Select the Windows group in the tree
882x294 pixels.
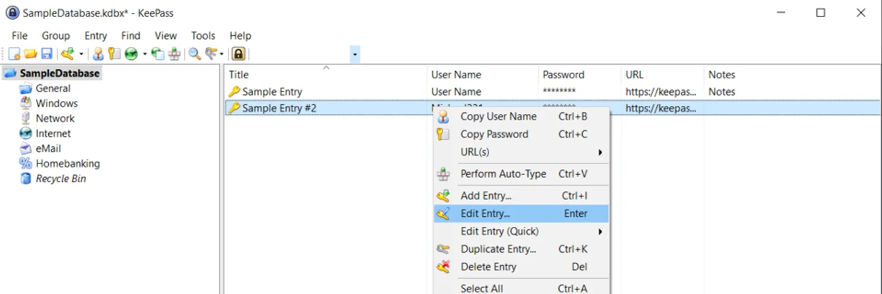click(x=56, y=103)
